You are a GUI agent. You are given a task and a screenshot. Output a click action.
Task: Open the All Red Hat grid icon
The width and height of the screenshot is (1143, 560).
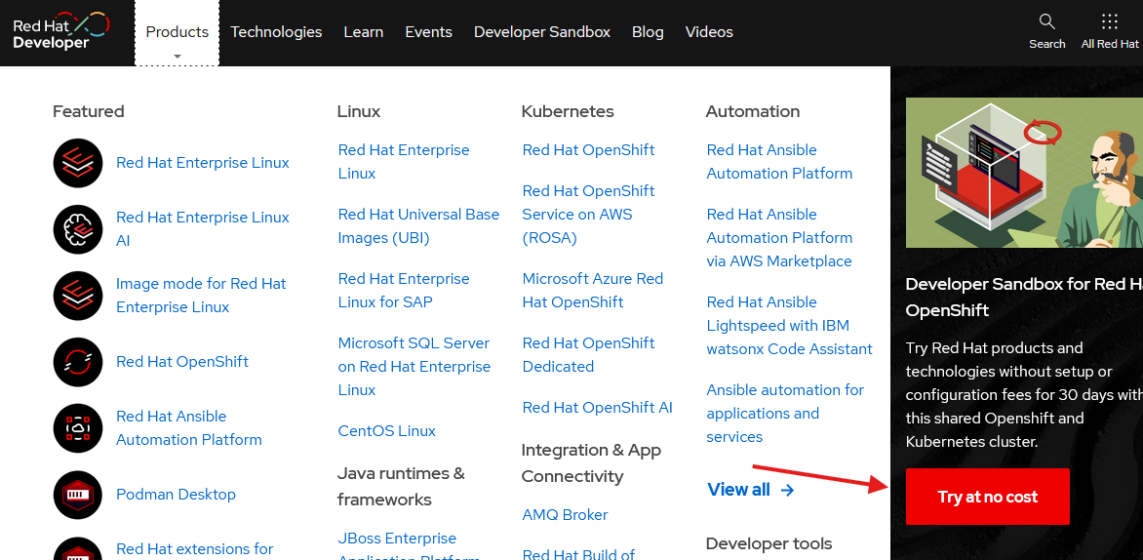[1110, 21]
